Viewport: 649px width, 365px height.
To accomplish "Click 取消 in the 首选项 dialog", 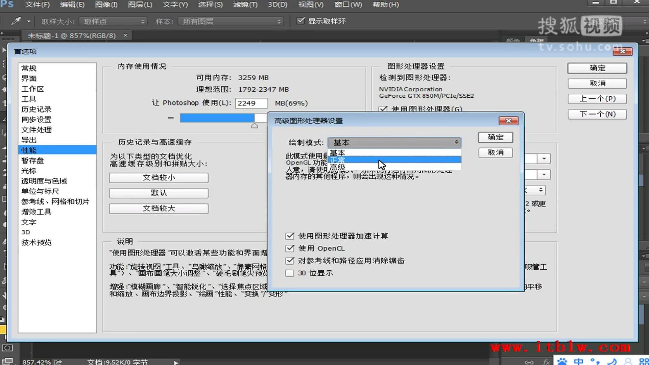I will point(597,83).
